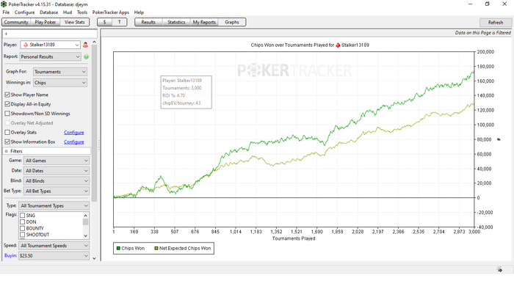Enable the Overlay Stats checkbox
Screen dimensions: 514x286
point(7,133)
